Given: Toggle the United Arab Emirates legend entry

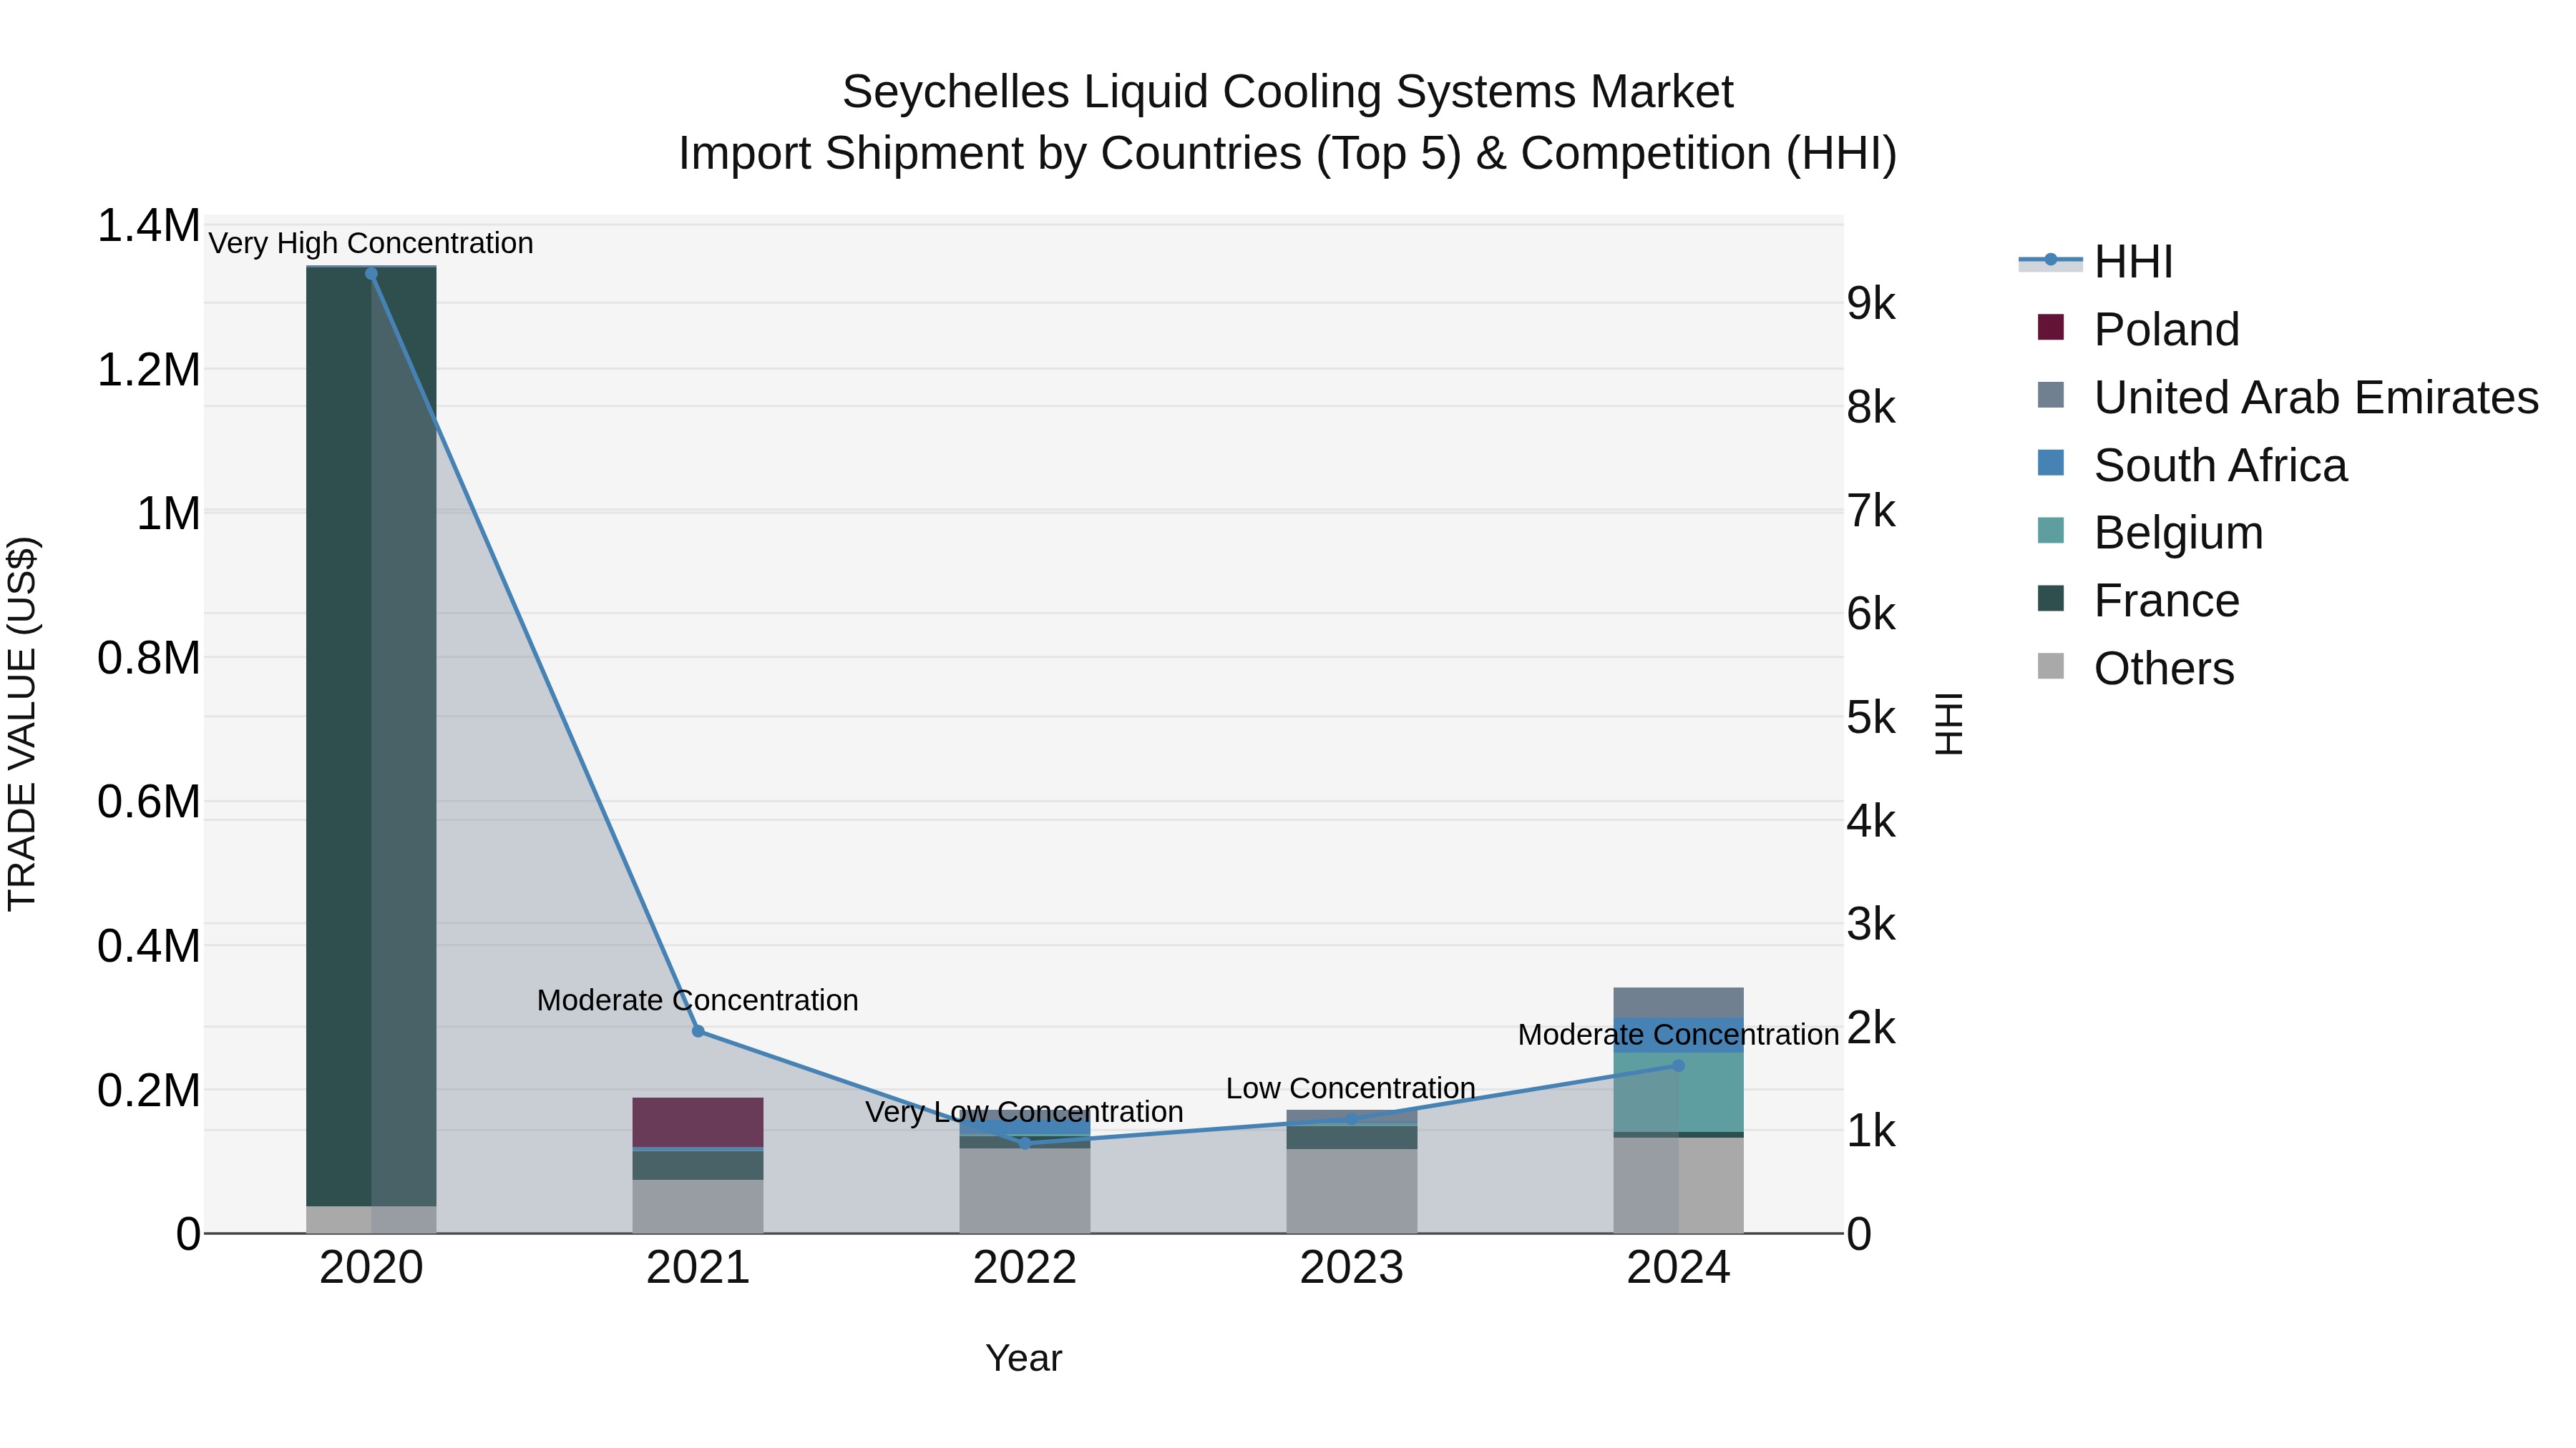Looking at the screenshot, I should [2288, 397].
